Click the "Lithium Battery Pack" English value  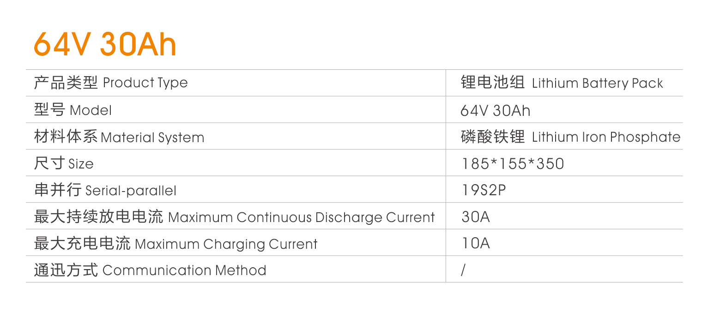597,83
